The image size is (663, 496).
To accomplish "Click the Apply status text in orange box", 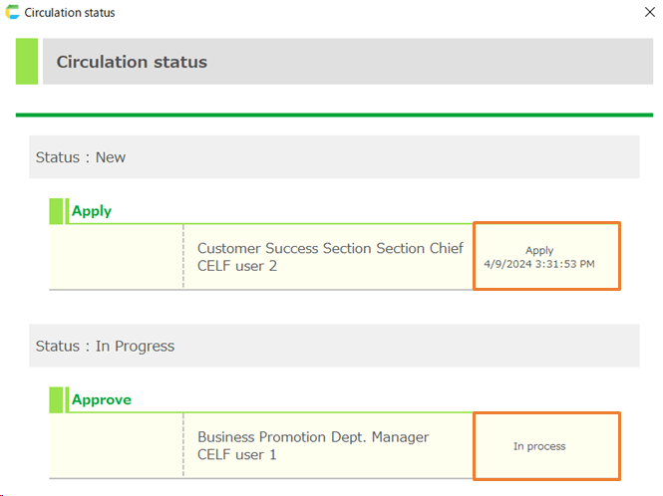I will [x=539, y=250].
